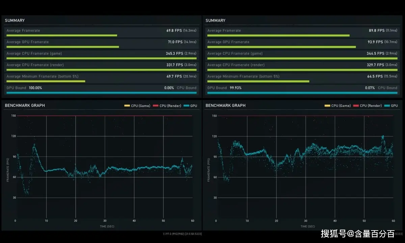Click right Average GPU Framerate green bar
Viewport: 405px width, 243px height.
(281, 47)
